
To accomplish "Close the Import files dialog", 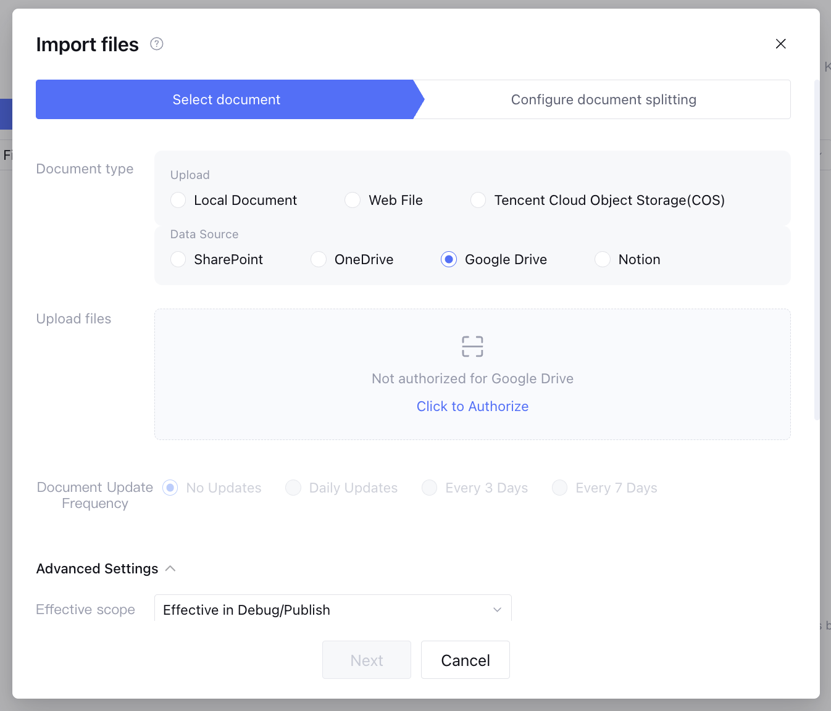I will (780, 44).
